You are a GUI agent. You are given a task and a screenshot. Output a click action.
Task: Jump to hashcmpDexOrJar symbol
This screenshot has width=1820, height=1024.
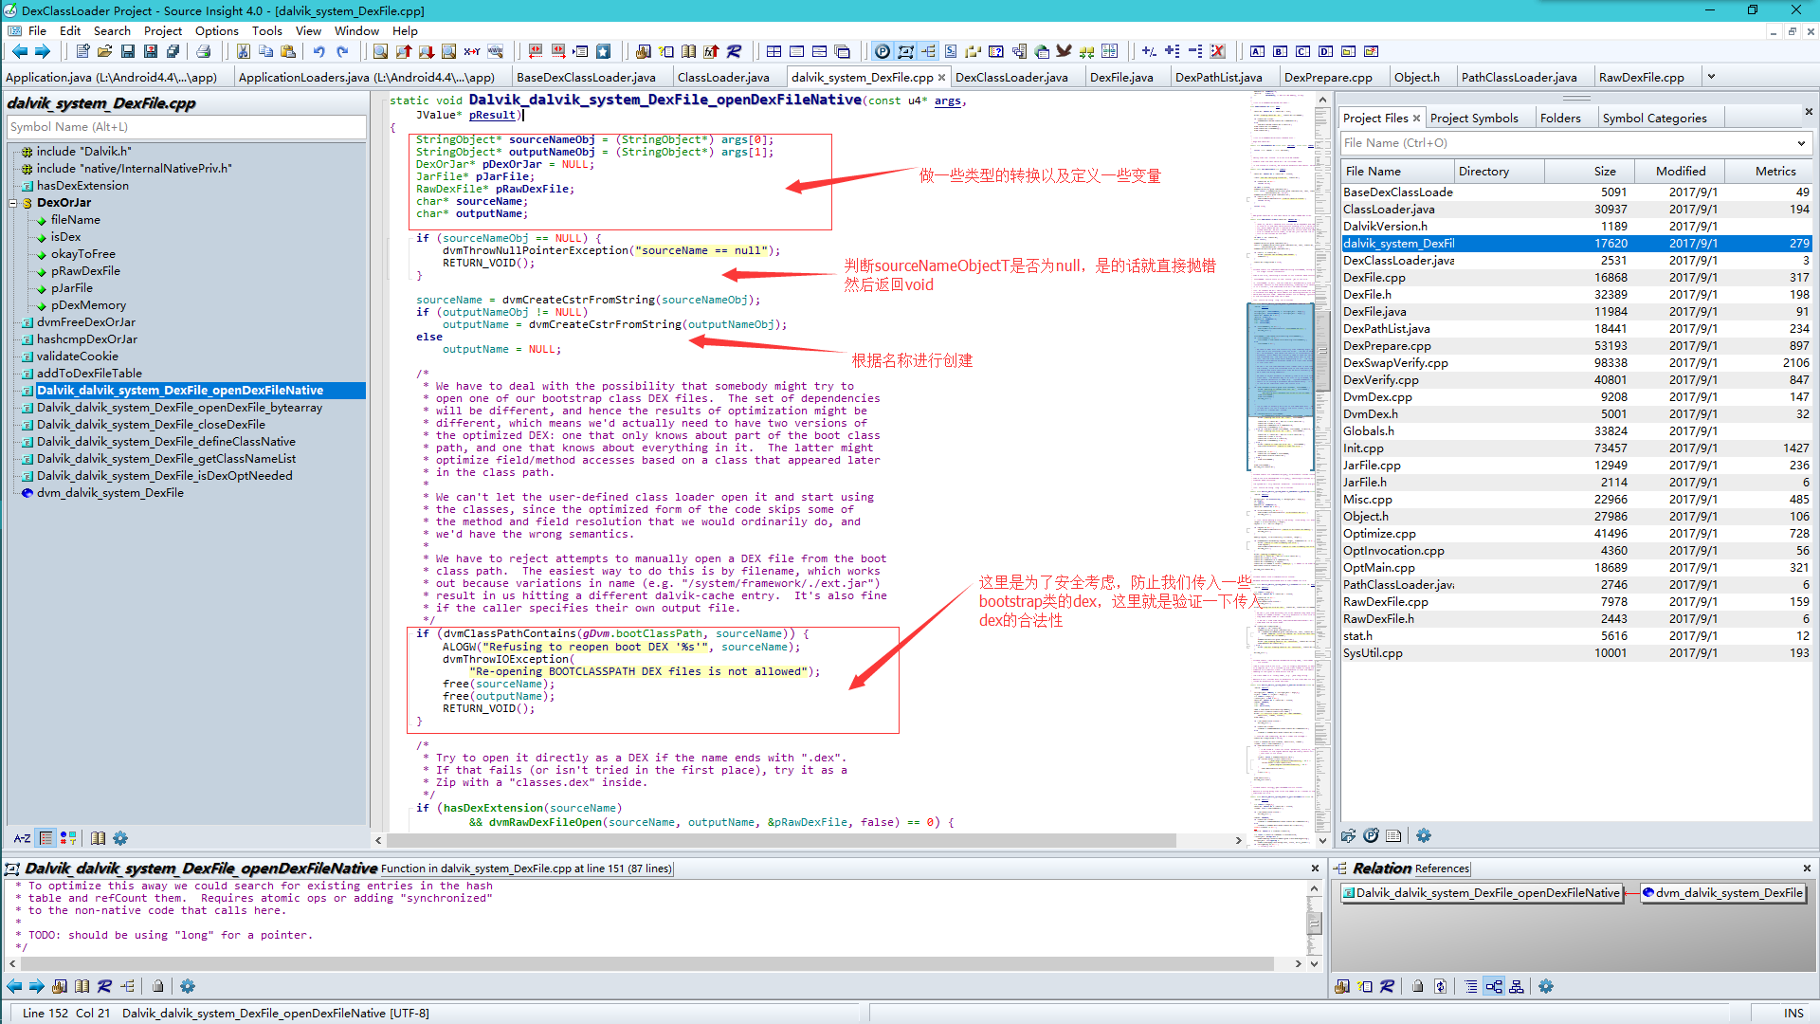[x=87, y=339]
